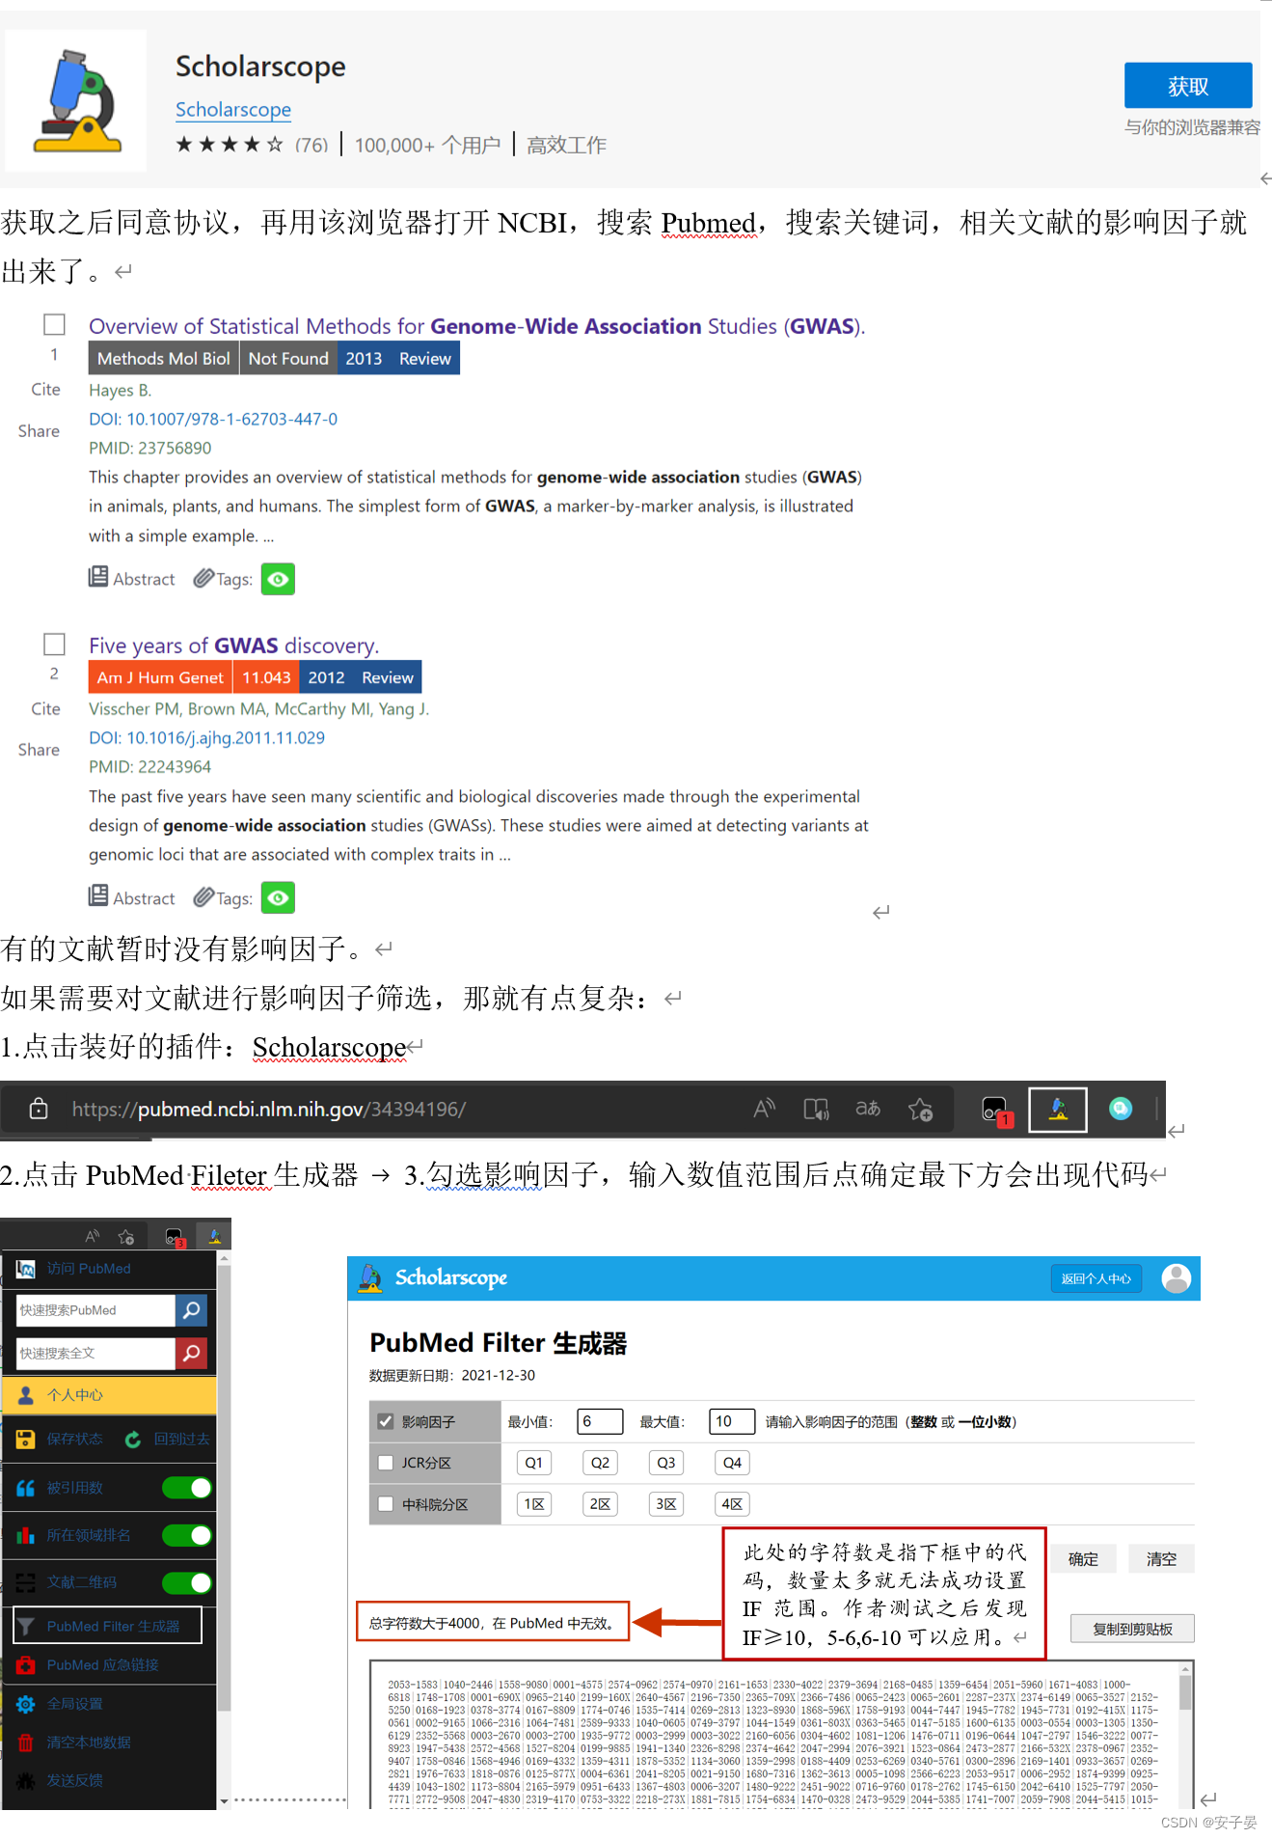Toggle the 被引用数 switch
Image resolution: width=1272 pixels, height=1839 pixels.
click(x=187, y=1488)
